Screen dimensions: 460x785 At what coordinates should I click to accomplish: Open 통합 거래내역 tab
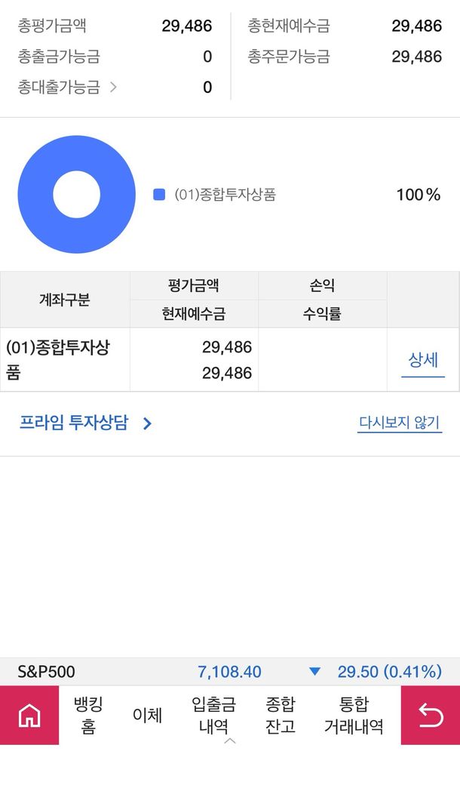point(354,715)
